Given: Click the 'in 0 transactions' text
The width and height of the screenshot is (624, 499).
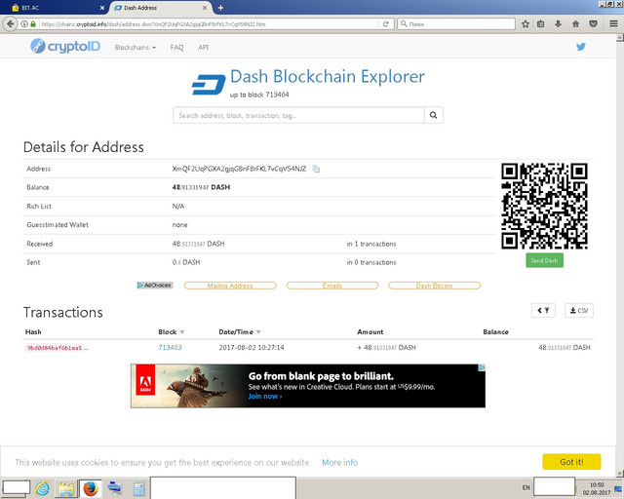Looking at the screenshot, I should [x=371, y=262].
